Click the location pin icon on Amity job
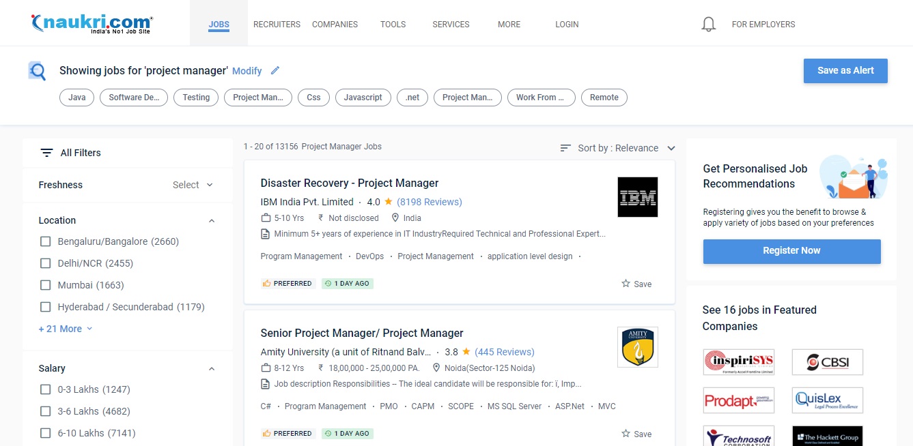Image resolution: width=913 pixels, height=446 pixels. (x=436, y=368)
